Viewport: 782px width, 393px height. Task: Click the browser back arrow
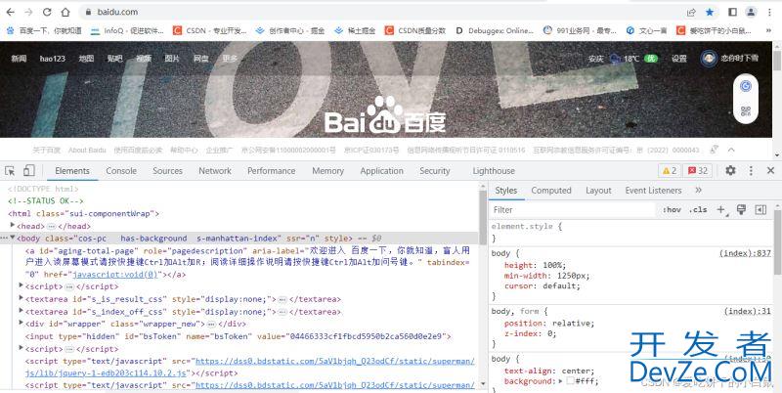pos(11,12)
